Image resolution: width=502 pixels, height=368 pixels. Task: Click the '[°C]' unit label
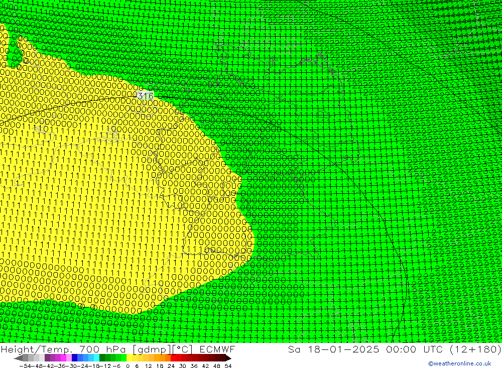(x=183, y=349)
